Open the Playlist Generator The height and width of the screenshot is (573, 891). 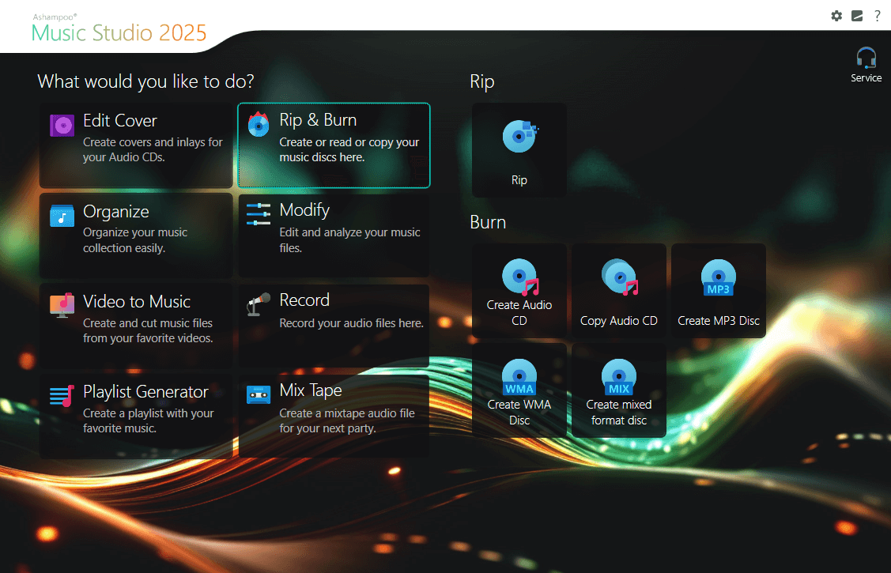(x=135, y=415)
